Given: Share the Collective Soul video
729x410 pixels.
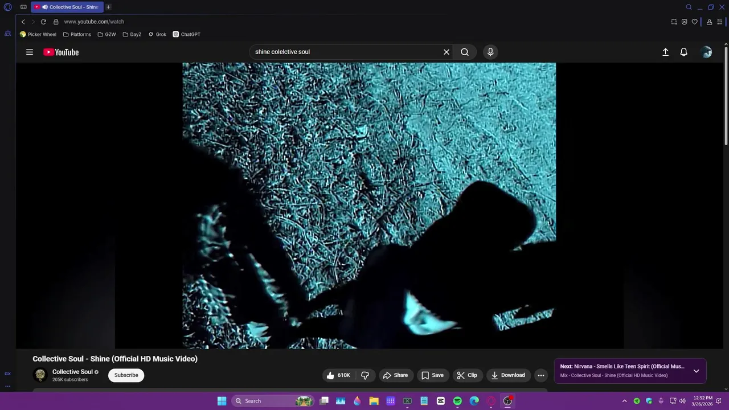Looking at the screenshot, I should coord(395,375).
